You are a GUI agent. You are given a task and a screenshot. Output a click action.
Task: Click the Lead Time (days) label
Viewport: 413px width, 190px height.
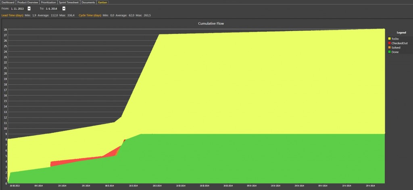point(13,15)
